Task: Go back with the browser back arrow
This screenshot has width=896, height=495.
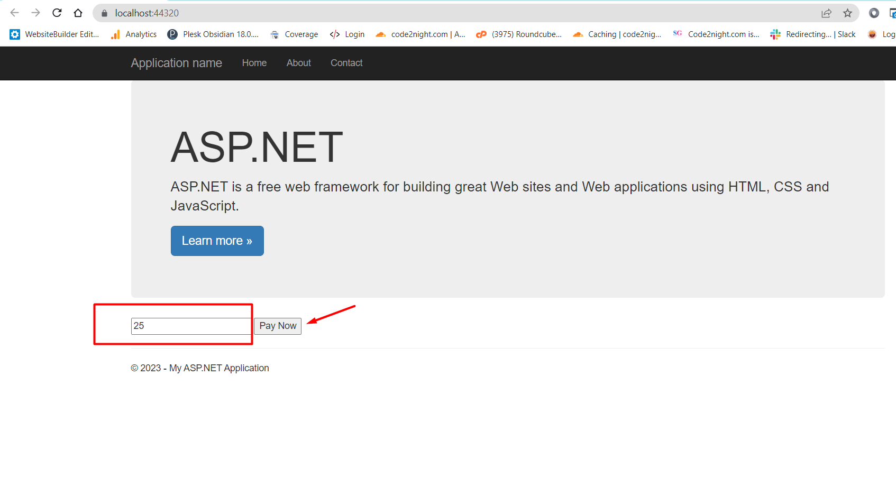Action: click(x=14, y=13)
